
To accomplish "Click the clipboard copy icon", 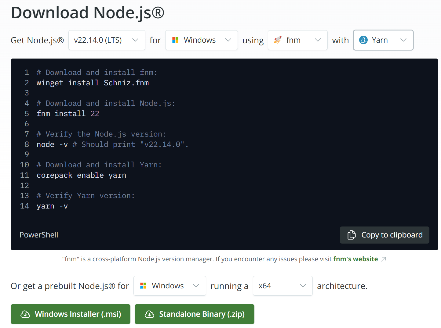I will pos(352,235).
